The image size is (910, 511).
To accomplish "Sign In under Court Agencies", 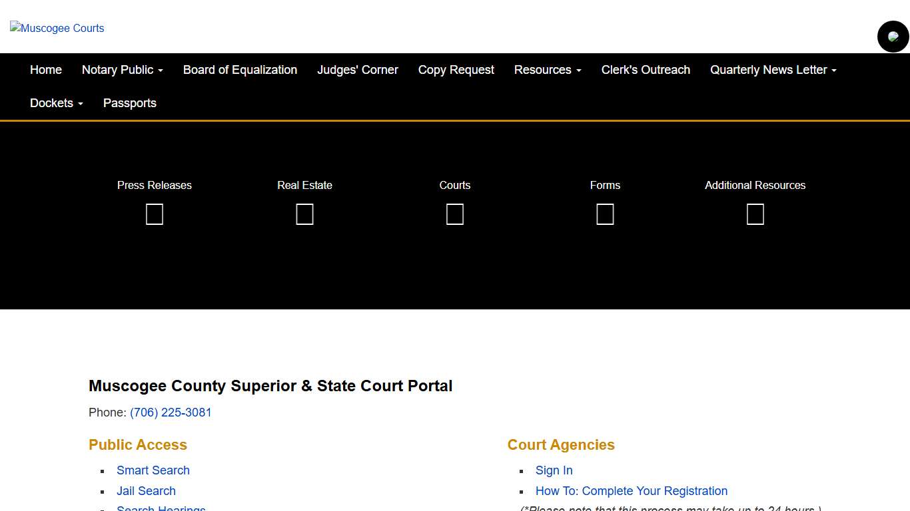I will tap(554, 470).
